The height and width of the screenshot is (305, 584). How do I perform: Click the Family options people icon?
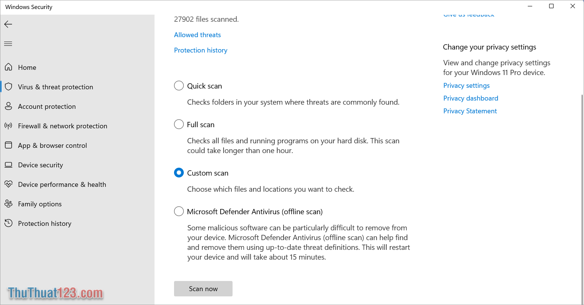pyautogui.click(x=8, y=204)
